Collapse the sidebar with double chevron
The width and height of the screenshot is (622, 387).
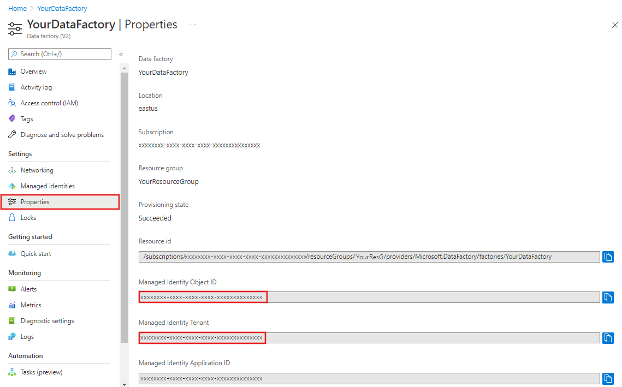(x=121, y=55)
